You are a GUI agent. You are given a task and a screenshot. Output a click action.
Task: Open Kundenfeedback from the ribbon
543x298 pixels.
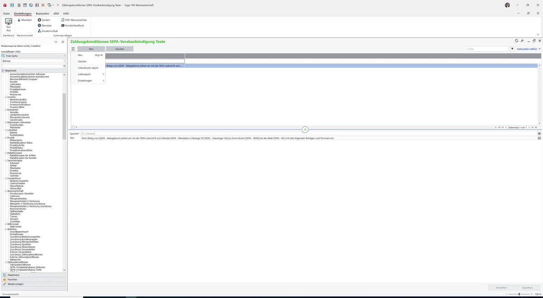[72, 25]
